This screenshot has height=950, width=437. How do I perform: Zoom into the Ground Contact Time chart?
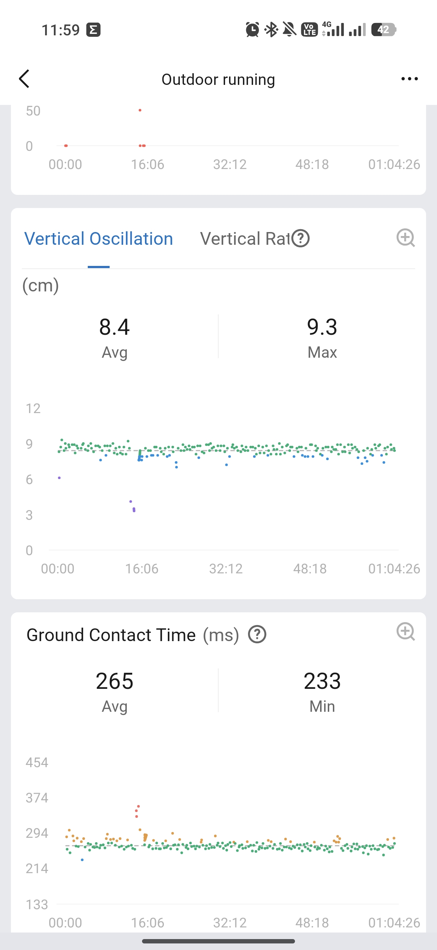tap(405, 632)
